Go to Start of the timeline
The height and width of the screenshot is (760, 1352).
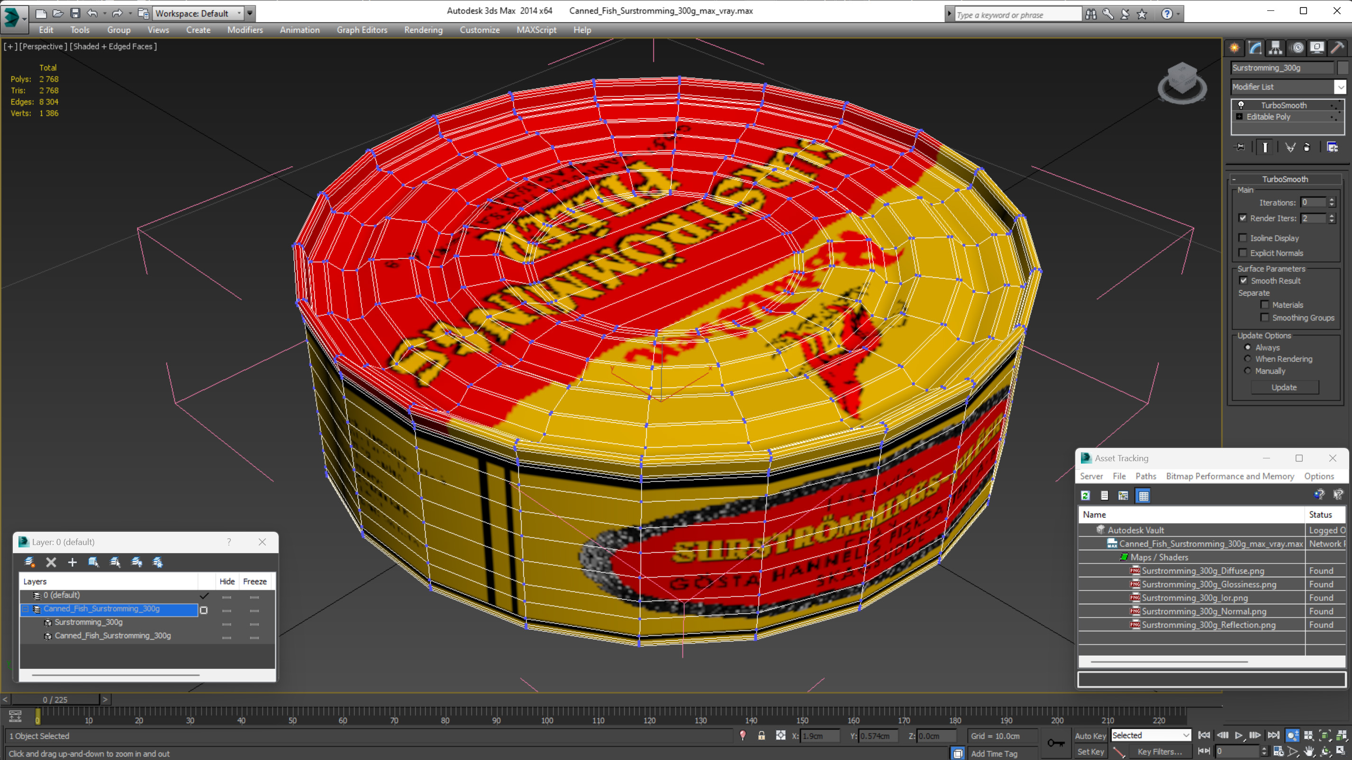[x=1204, y=735]
